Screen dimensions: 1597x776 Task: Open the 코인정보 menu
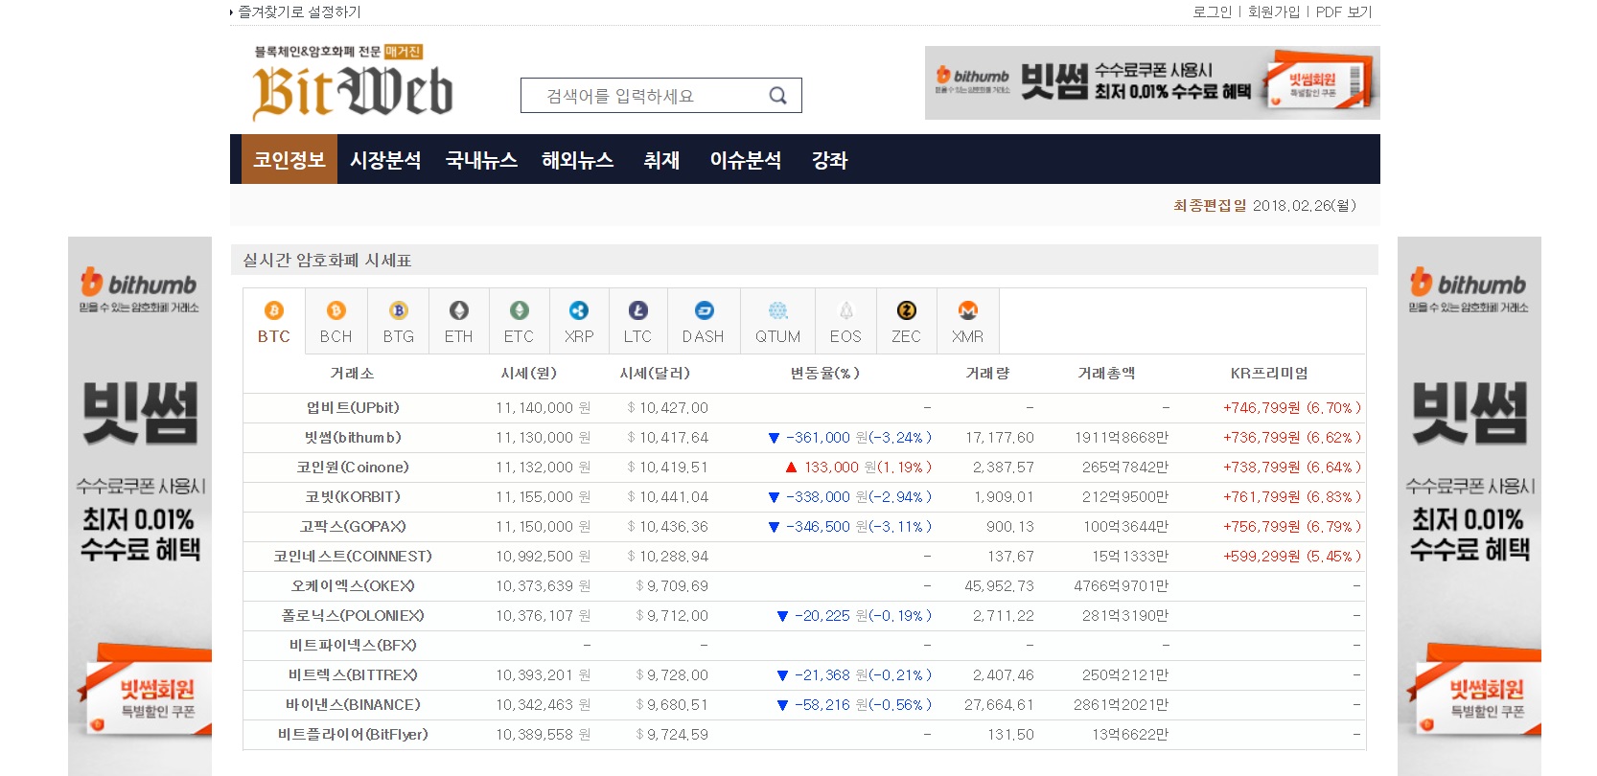pyautogui.click(x=289, y=160)
